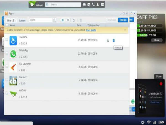
Task: Select the WhatsApp row checkbox
Action: click(x=7, y=53)
